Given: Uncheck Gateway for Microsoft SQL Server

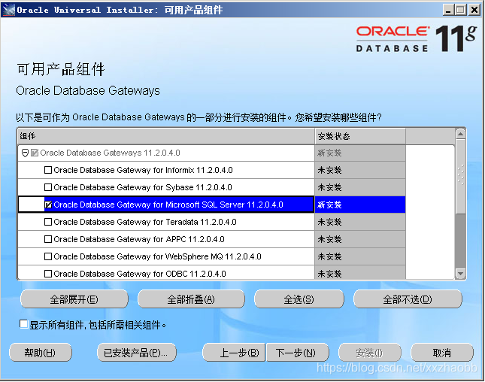Looking at the screenshot, I should 48,205.
